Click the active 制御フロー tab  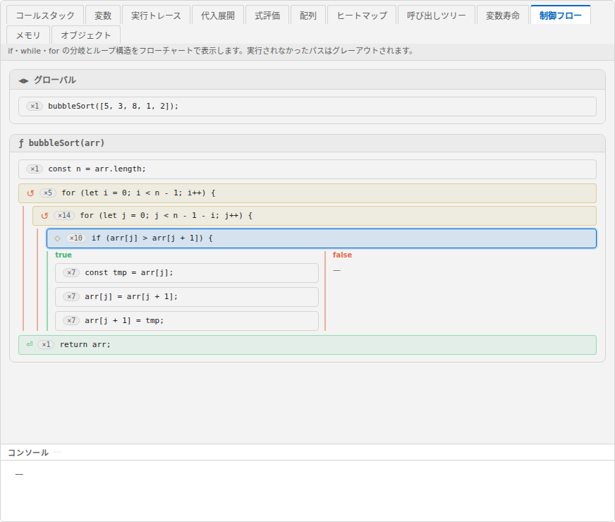pyautogui.click(x=560, y=16)
